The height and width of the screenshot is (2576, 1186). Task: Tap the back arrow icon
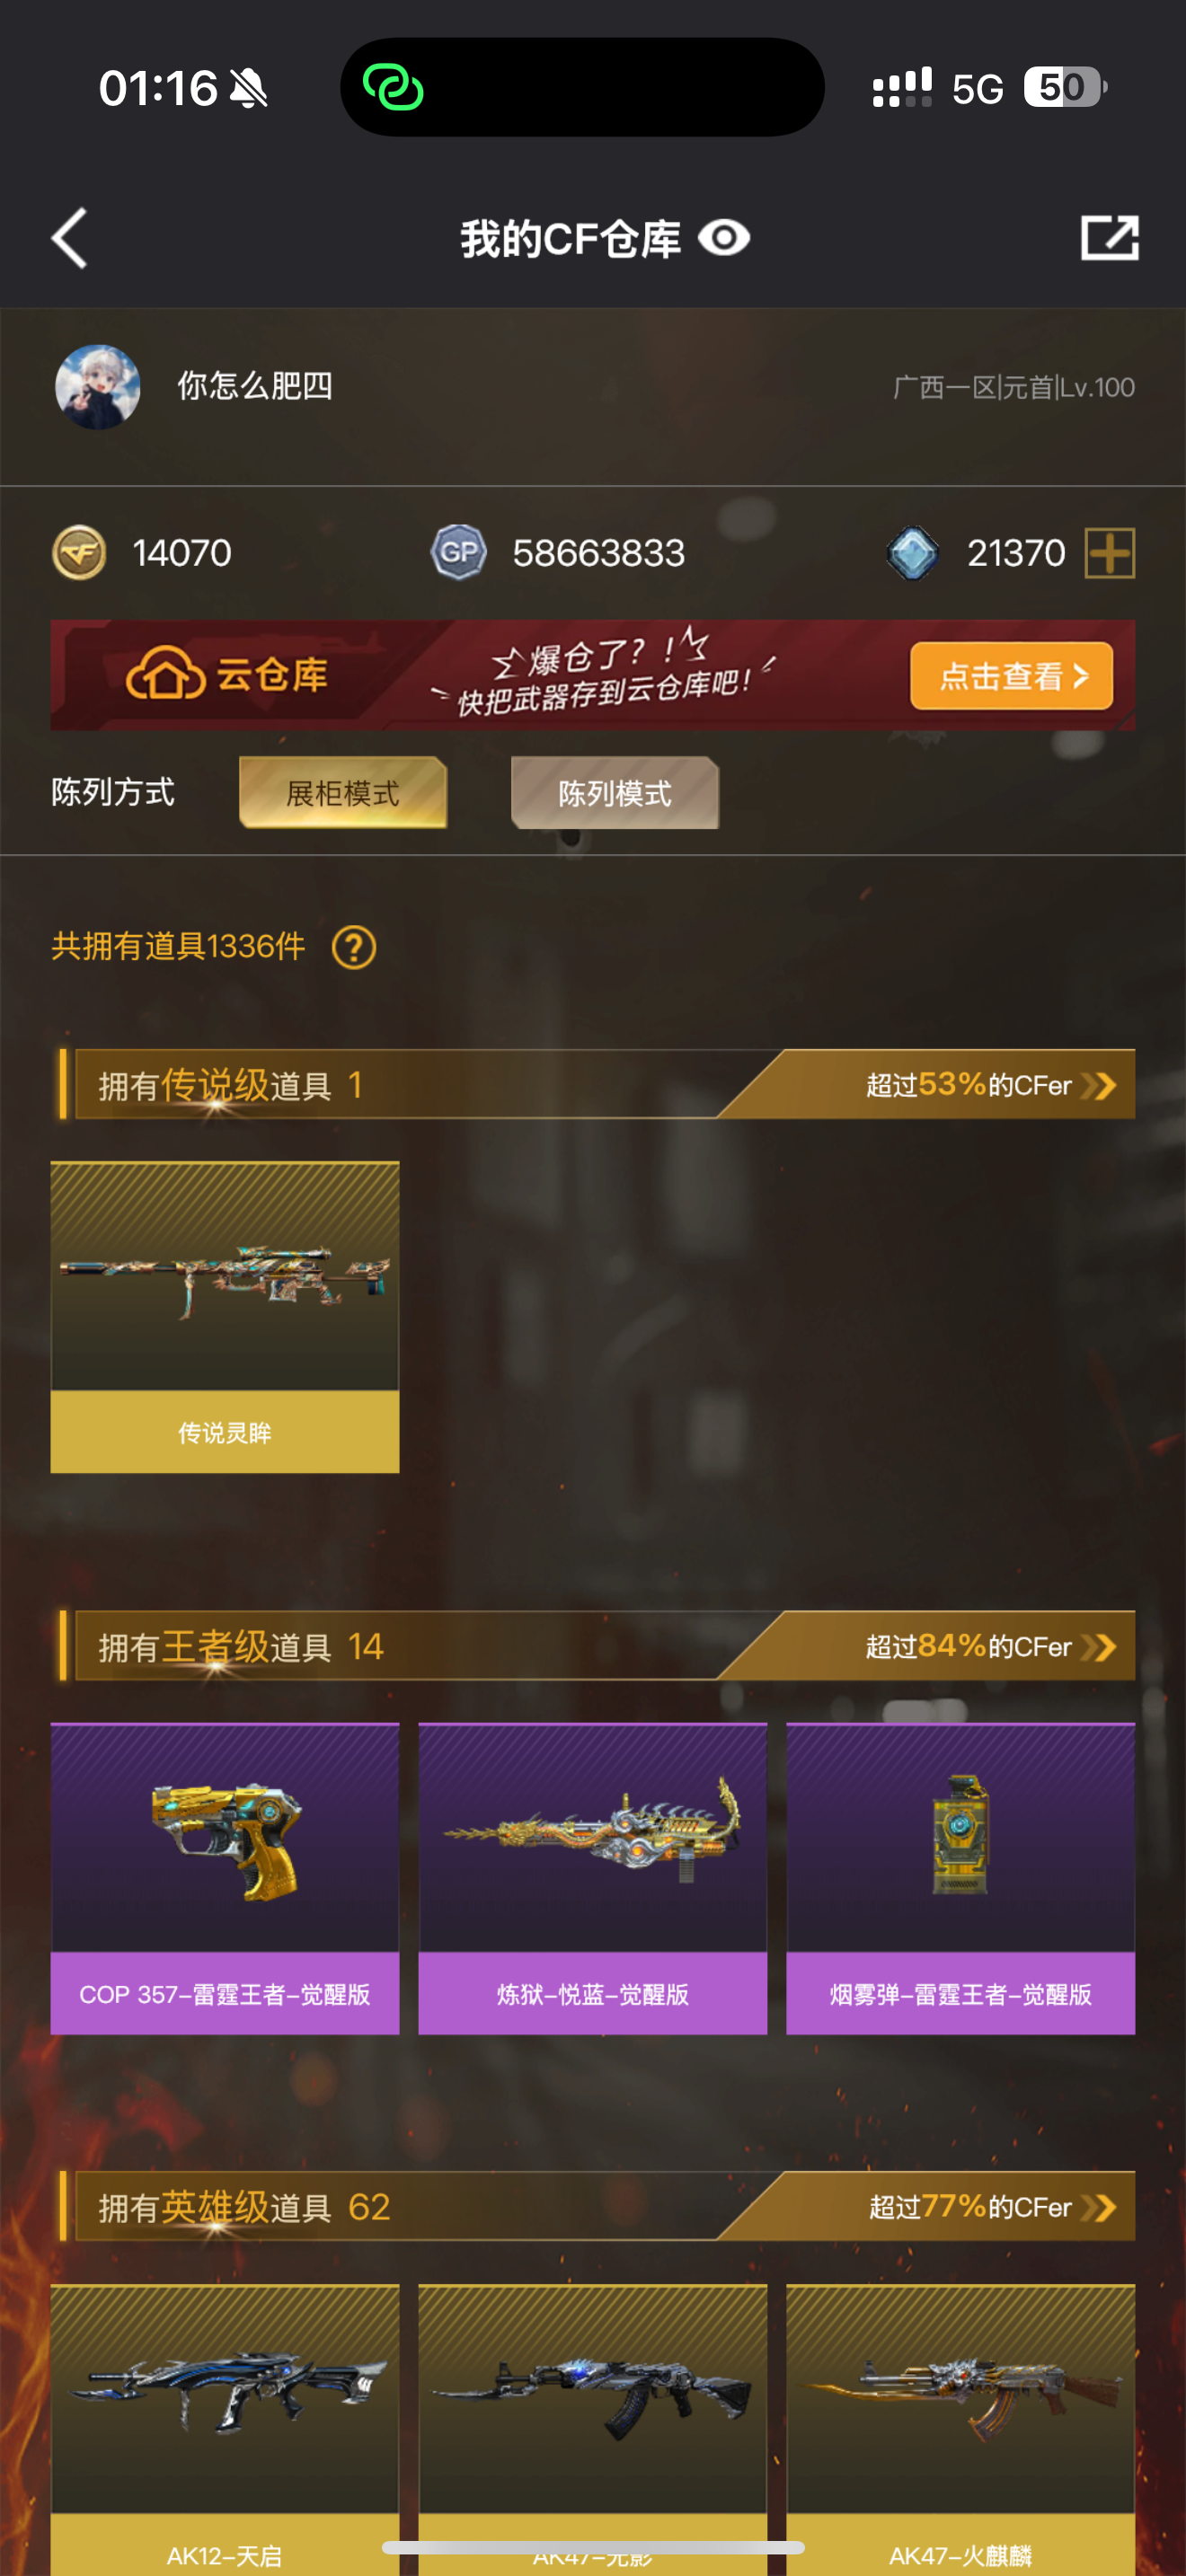point(69,238)
